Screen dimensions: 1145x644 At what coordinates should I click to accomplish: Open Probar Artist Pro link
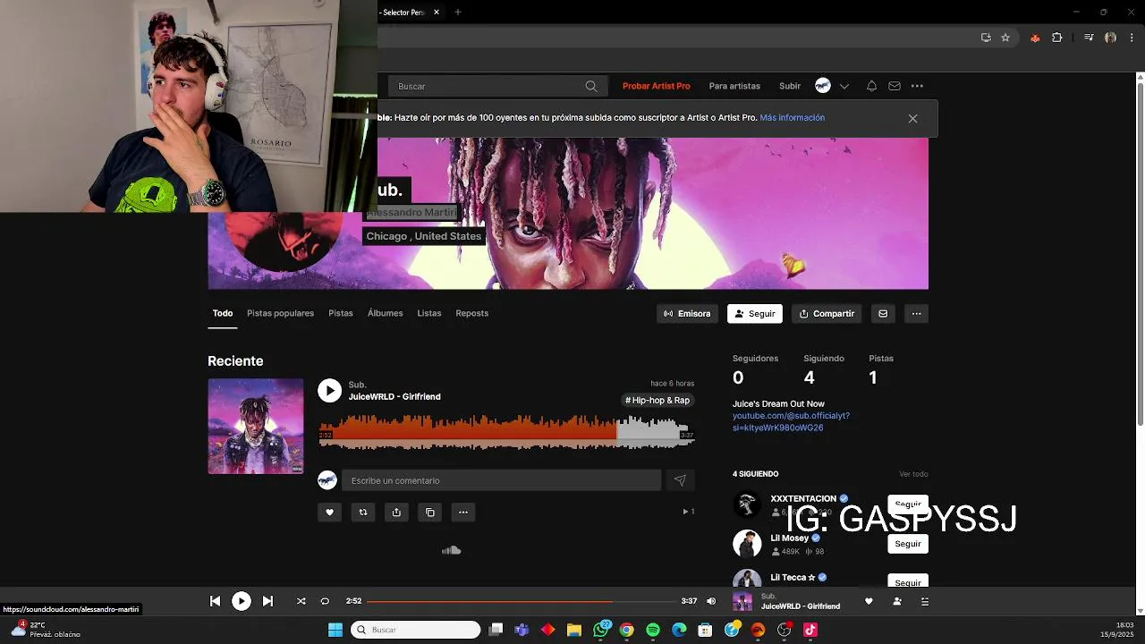(657, 86)
